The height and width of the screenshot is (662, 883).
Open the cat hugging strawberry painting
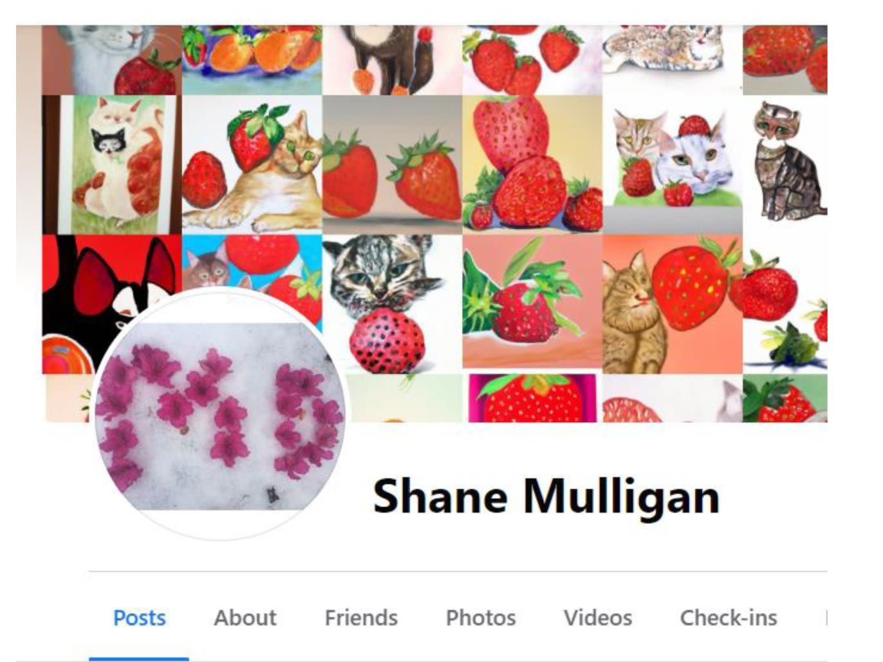coord(252,165)
